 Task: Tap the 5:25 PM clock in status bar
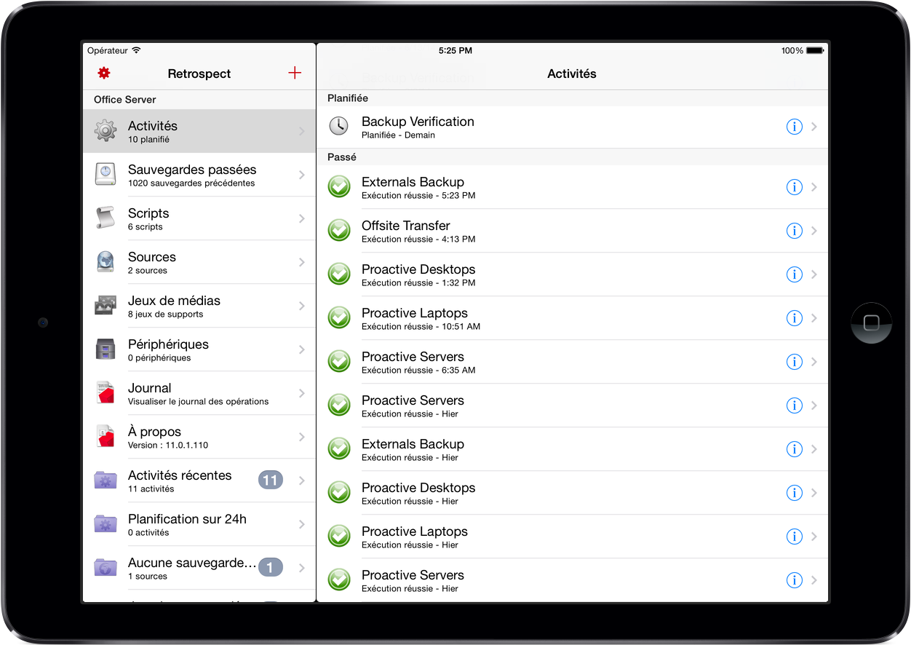pyautogui.click(x=455, y=51)
